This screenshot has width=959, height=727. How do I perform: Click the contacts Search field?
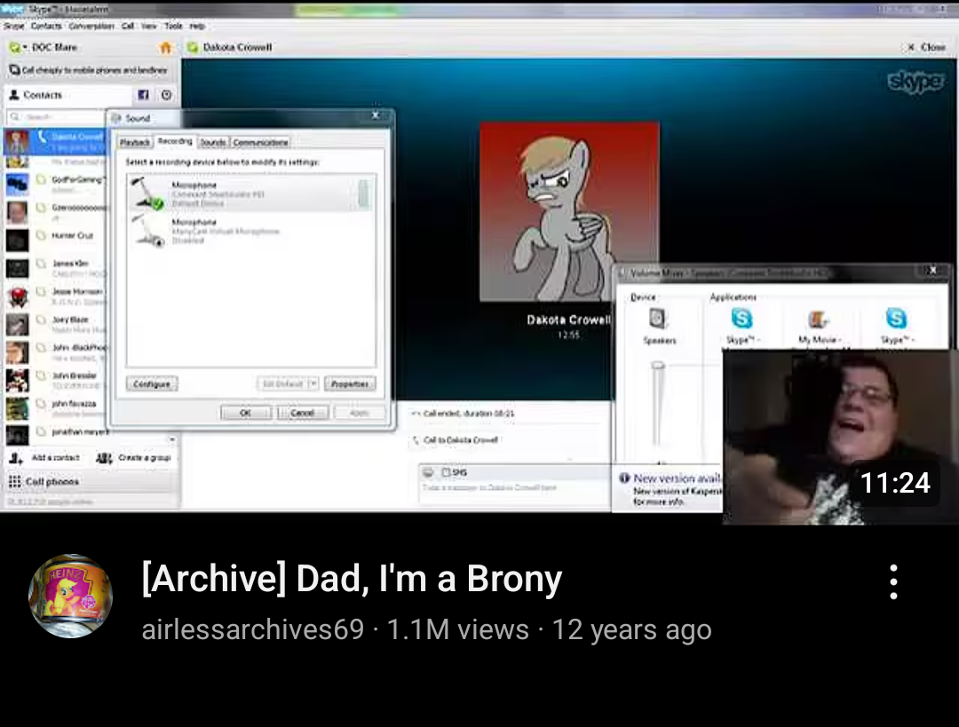56,117
